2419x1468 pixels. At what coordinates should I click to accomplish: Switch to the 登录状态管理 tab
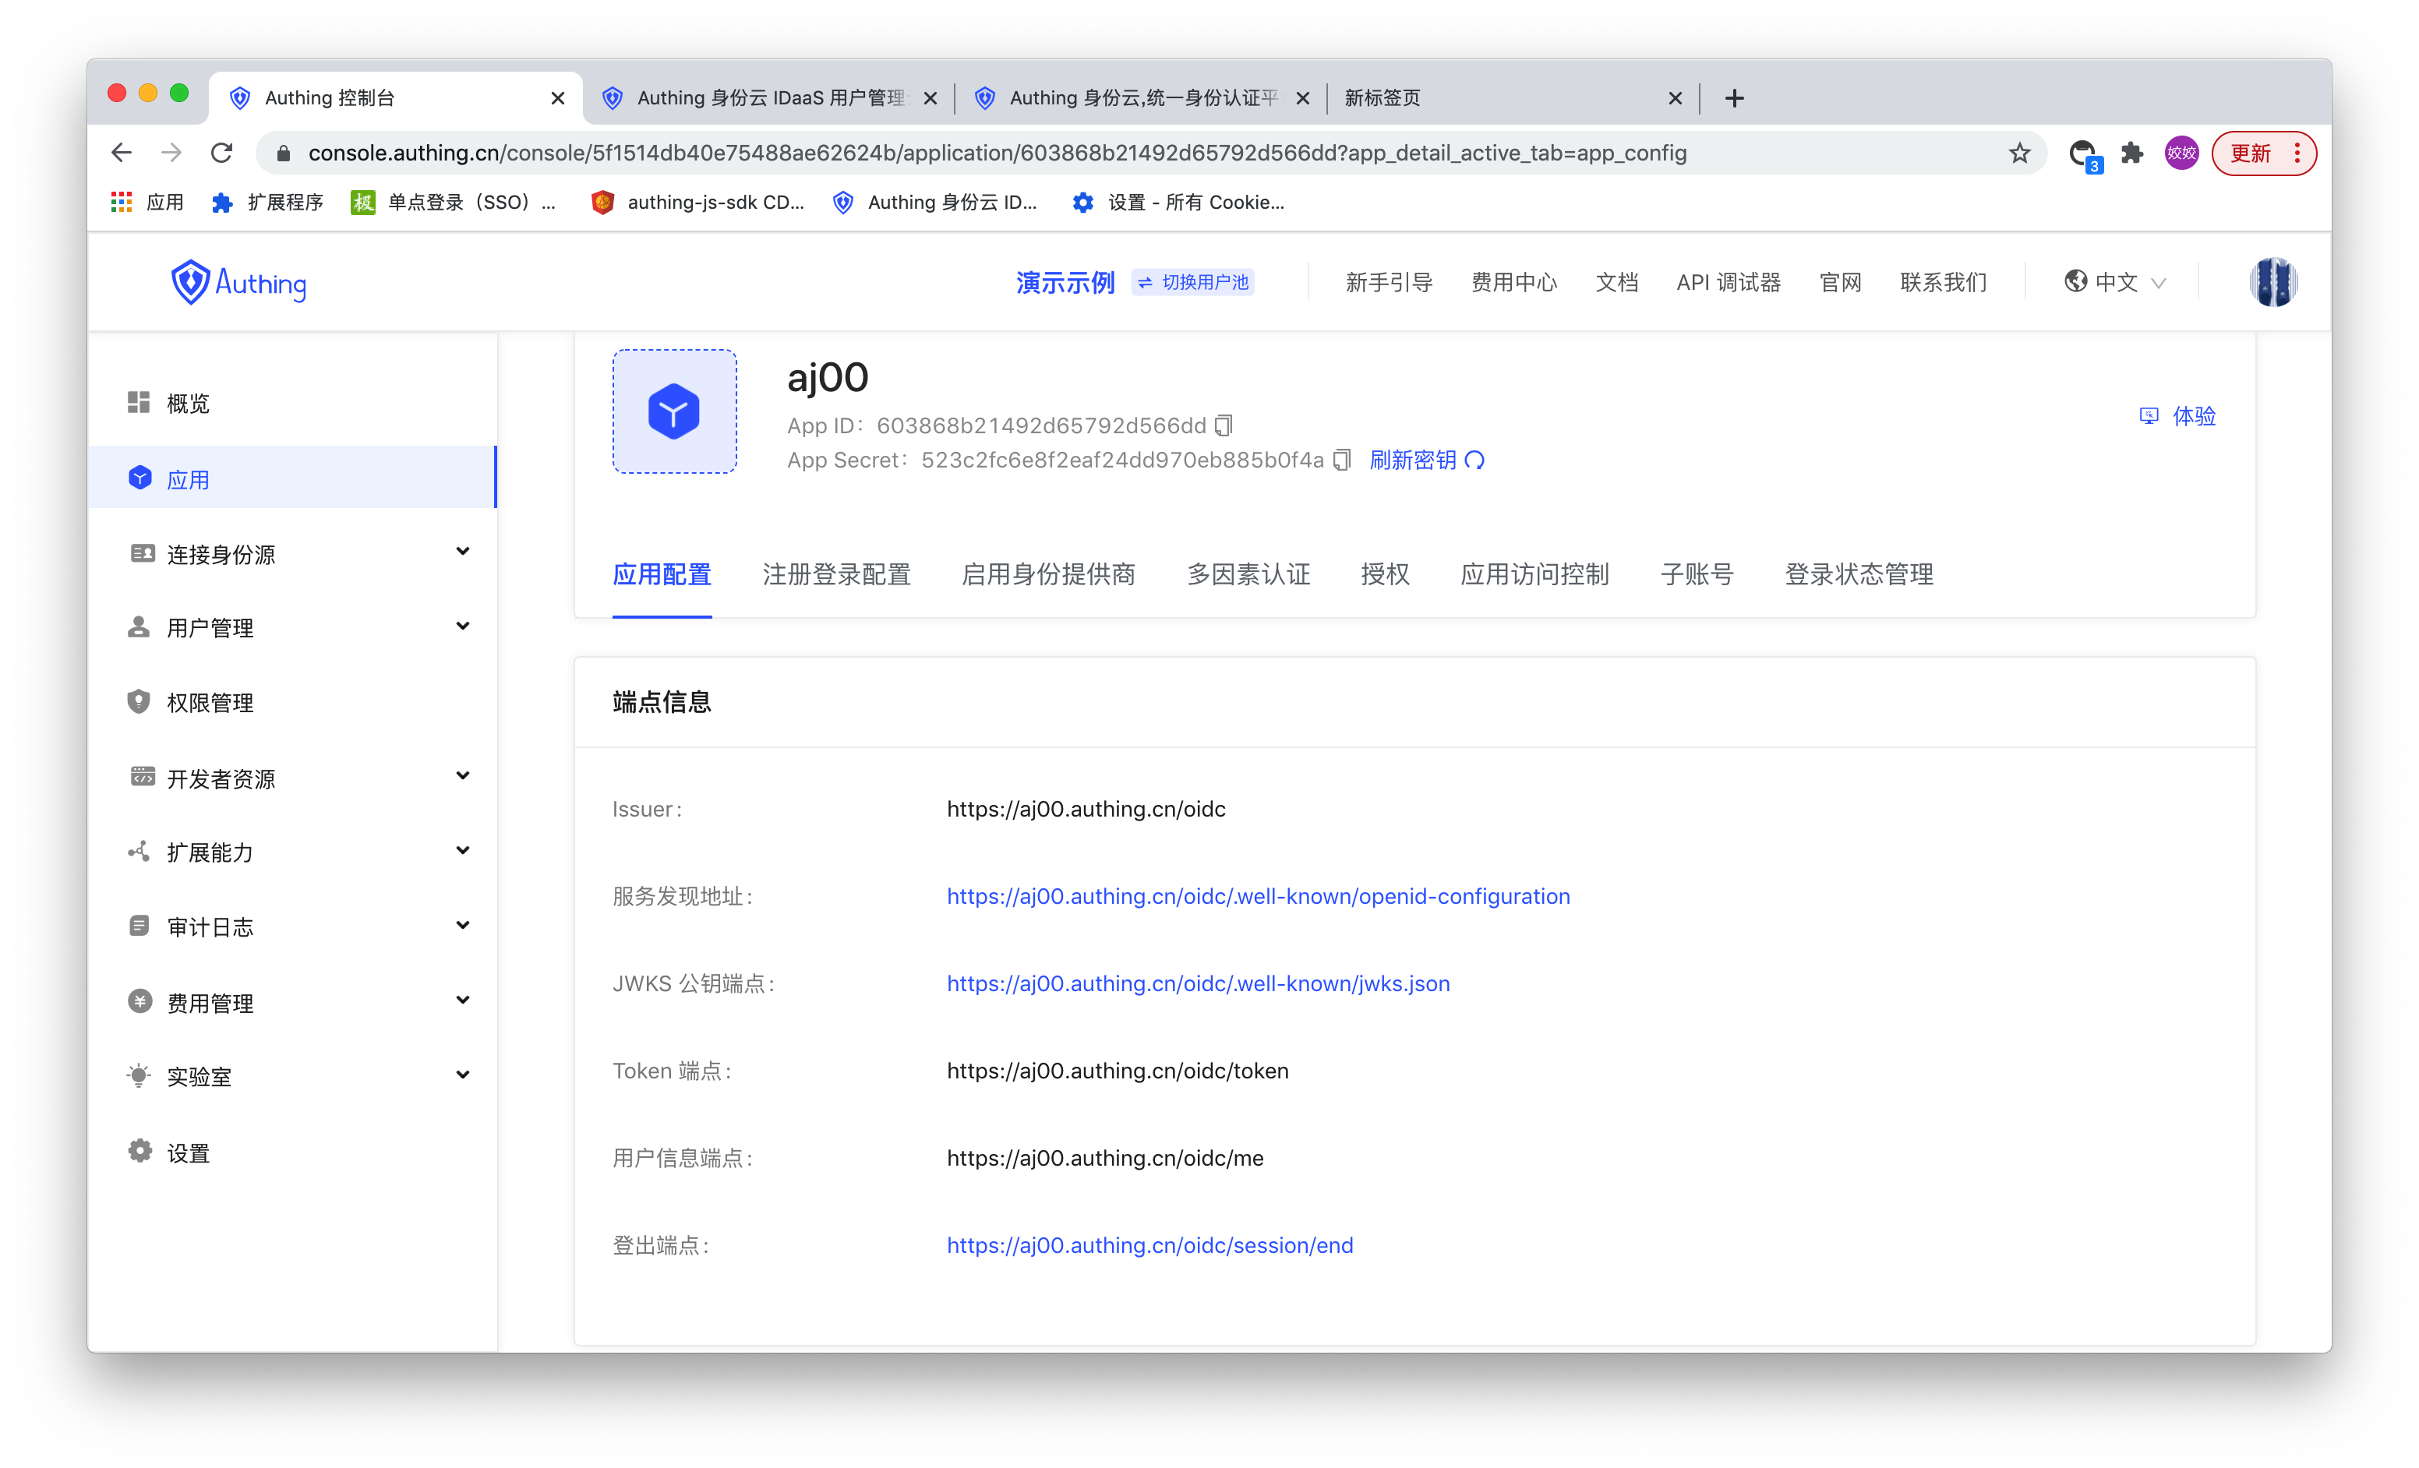pos(1859,575)
